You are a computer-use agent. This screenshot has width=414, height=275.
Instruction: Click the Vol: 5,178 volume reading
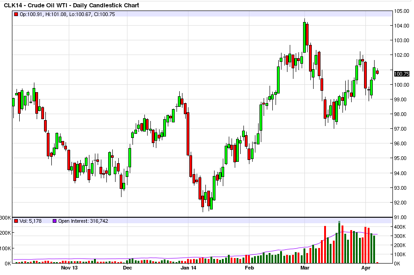[x=31, y=221]
